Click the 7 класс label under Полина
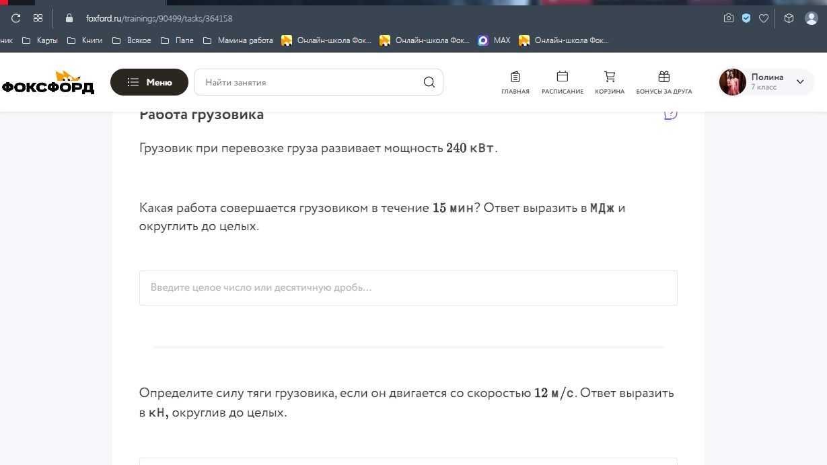The image size is (827, 465). coord(764,87)
